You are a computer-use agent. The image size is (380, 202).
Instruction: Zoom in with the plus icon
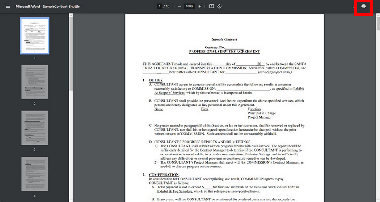(200, 6)
